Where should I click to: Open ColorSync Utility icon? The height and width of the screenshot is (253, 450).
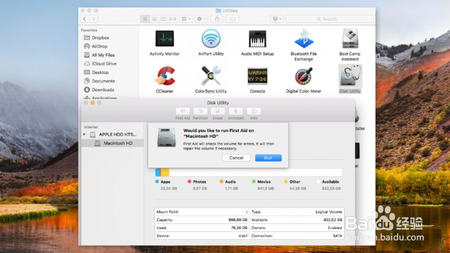211,76
